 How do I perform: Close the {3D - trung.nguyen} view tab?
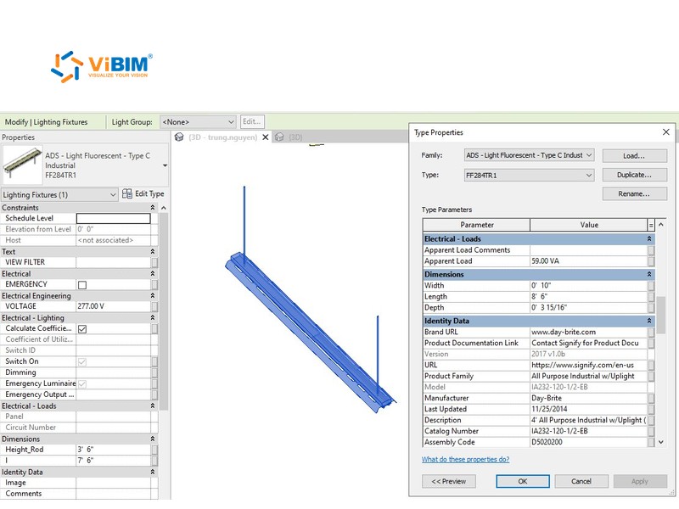pyautogui.click(x=266, y=137)
